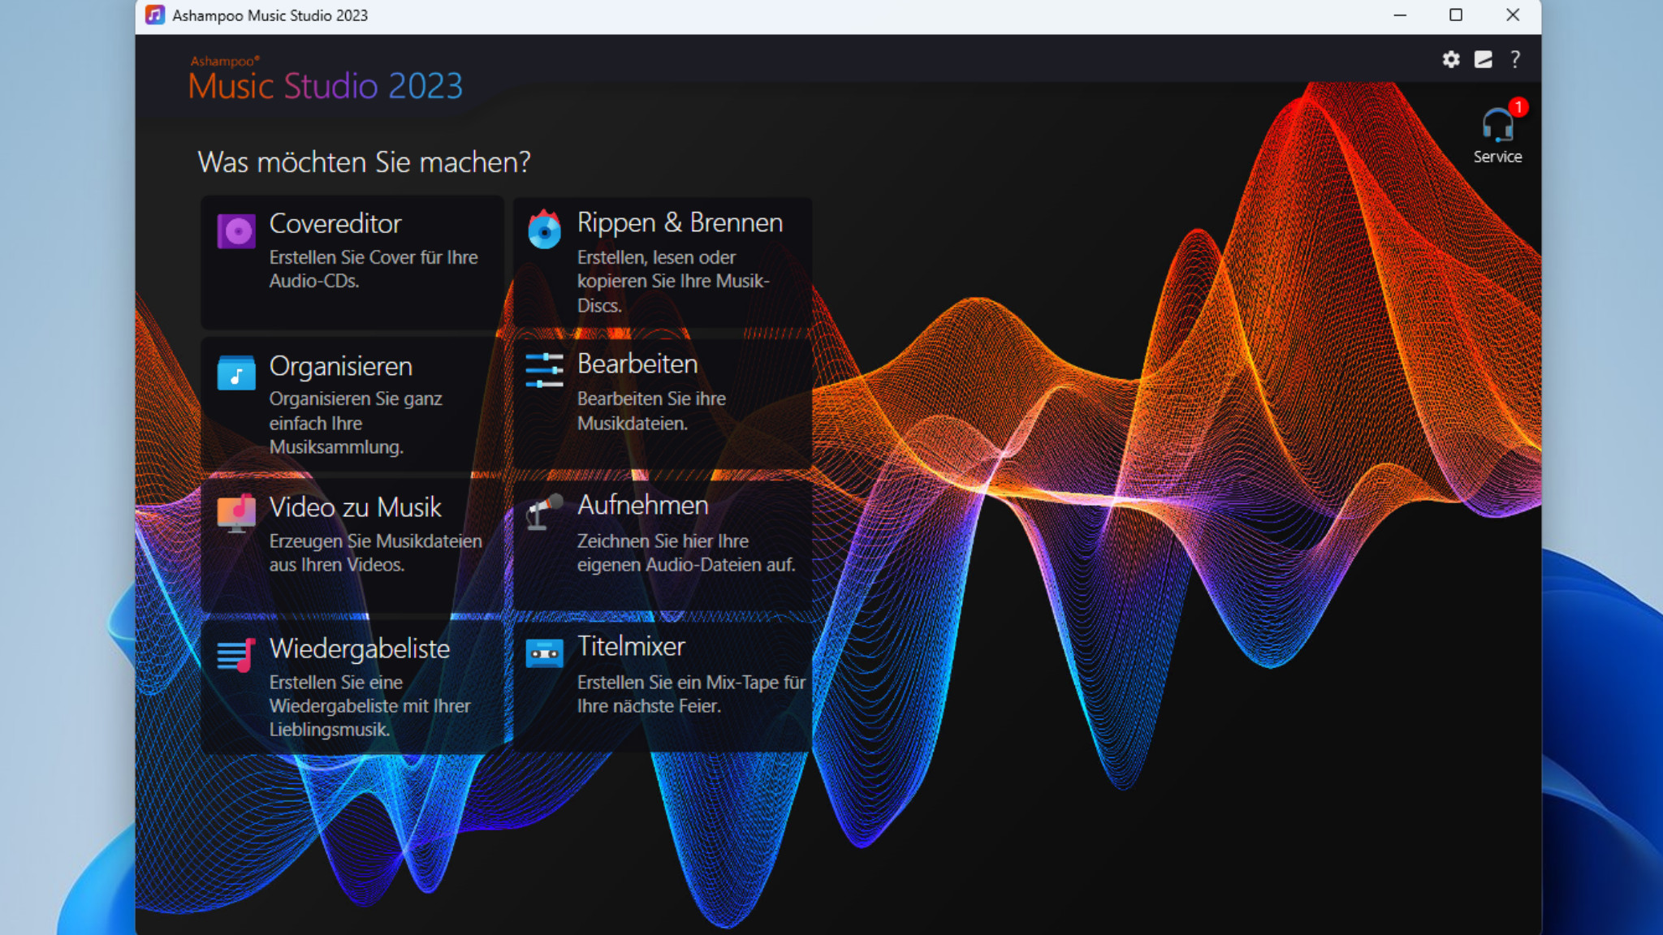
Task: Click the skin/theme icon next to gear
Action: pyautogui.click(x=1484, y=59)
